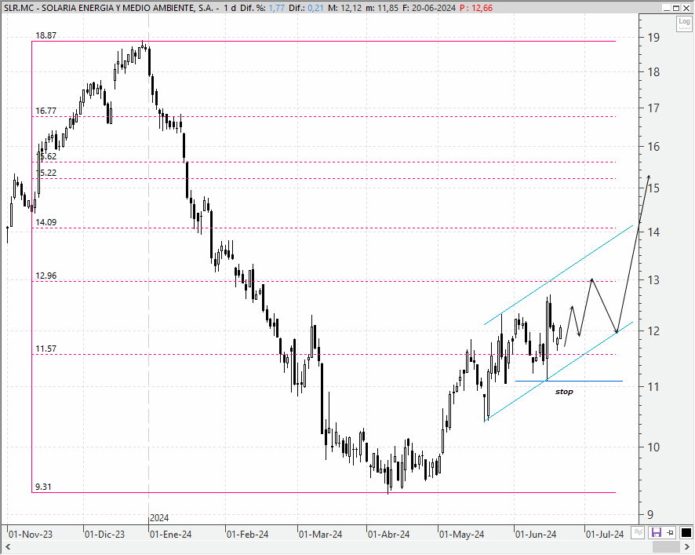
Task: Click the 01-Dic-23 date label
Action: (x=104, y=534)
